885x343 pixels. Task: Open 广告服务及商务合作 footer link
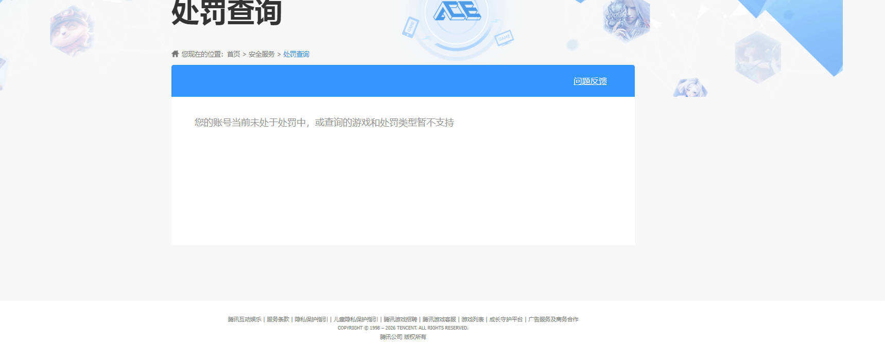[553, 319]
